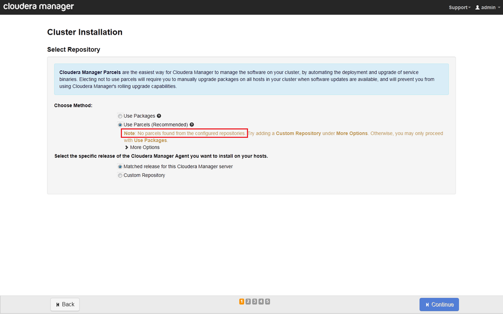Click bold Custom Repository in the note
The height and width of the screenshot is (314, 503).
tap(298, 133)
